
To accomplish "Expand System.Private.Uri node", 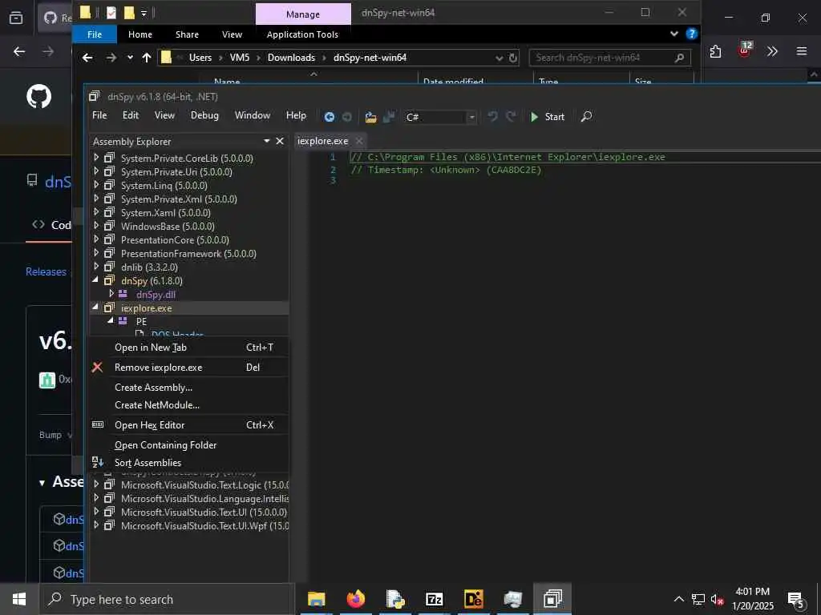I will pos(96,171).
